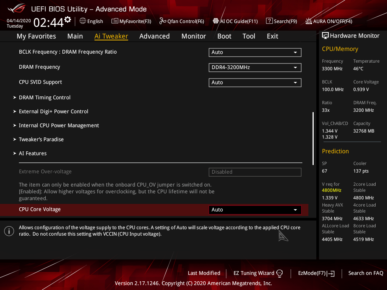Click the info icon beside help text
This screenshot has width=387, height=290.
click(x=9, y=231)
